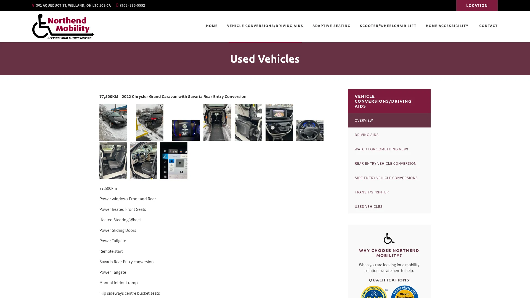Open the front exterior photo of the van in snow
This screenshot has width=530, height=298.
pyautogui.click(x=113, y=122)
